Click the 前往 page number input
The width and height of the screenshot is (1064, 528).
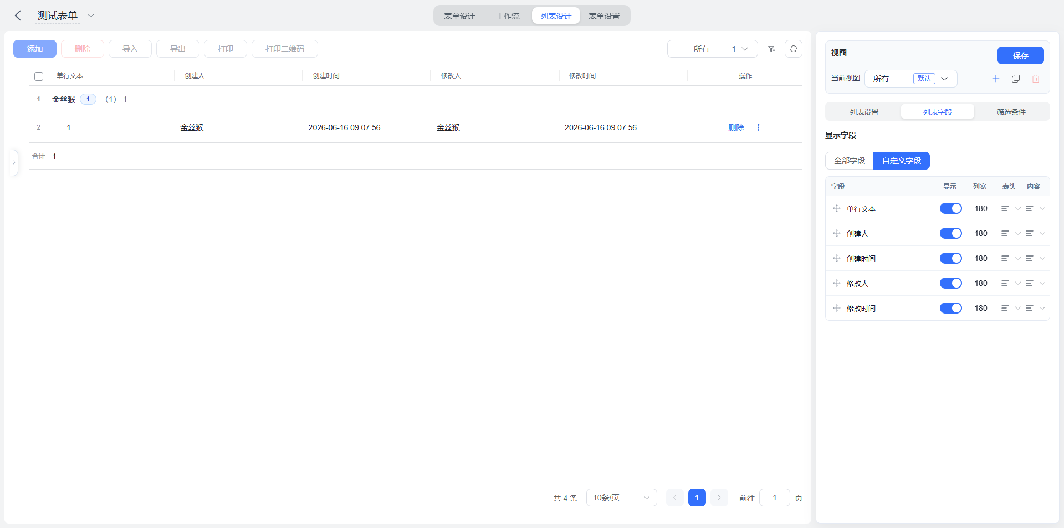[x=775, y=498]
